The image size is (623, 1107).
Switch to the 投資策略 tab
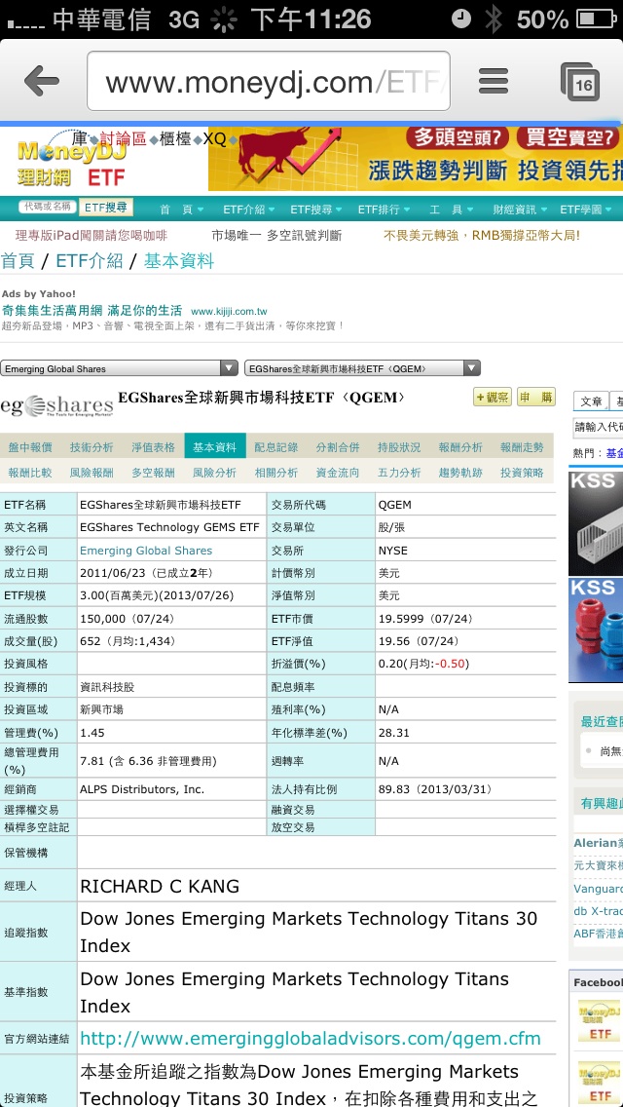(522, 473)
